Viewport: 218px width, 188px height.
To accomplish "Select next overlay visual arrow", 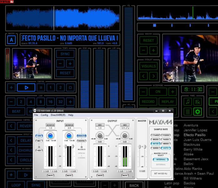I will pyautogui.click(x=153, y=76).
